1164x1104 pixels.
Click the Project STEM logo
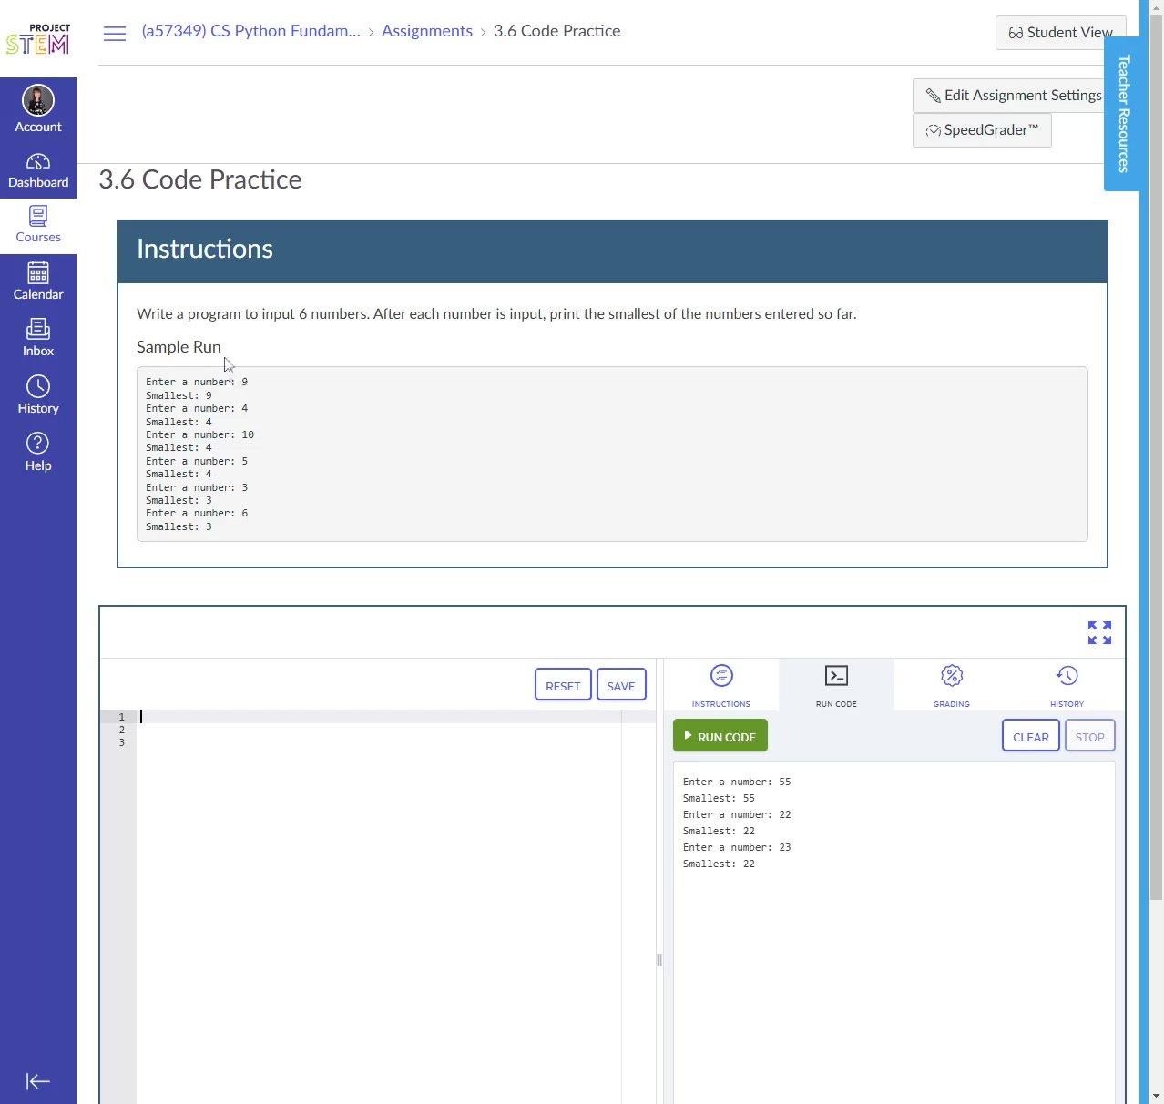coord(38,39)
